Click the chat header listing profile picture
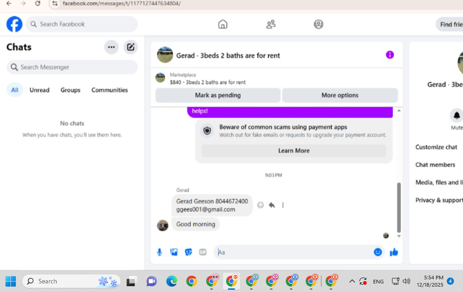Image resolution: width=463 pixels, height=292 pixels. [x=165, y=55]
